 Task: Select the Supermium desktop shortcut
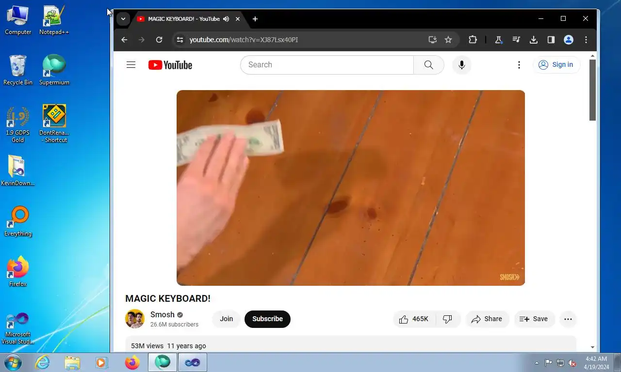[54, 70]
